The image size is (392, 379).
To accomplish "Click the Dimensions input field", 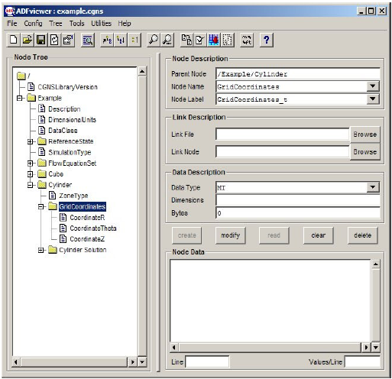I will tap(297, 200).
